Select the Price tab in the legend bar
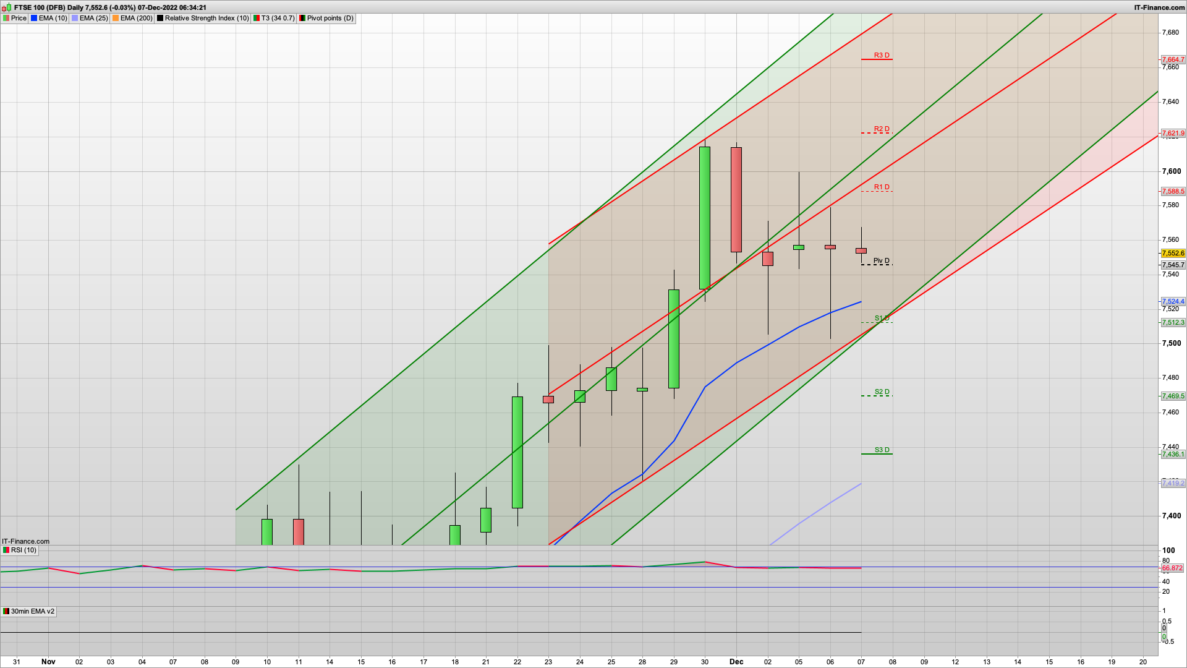The width and height of the screenshot is (1187, 668). (18, 18)
